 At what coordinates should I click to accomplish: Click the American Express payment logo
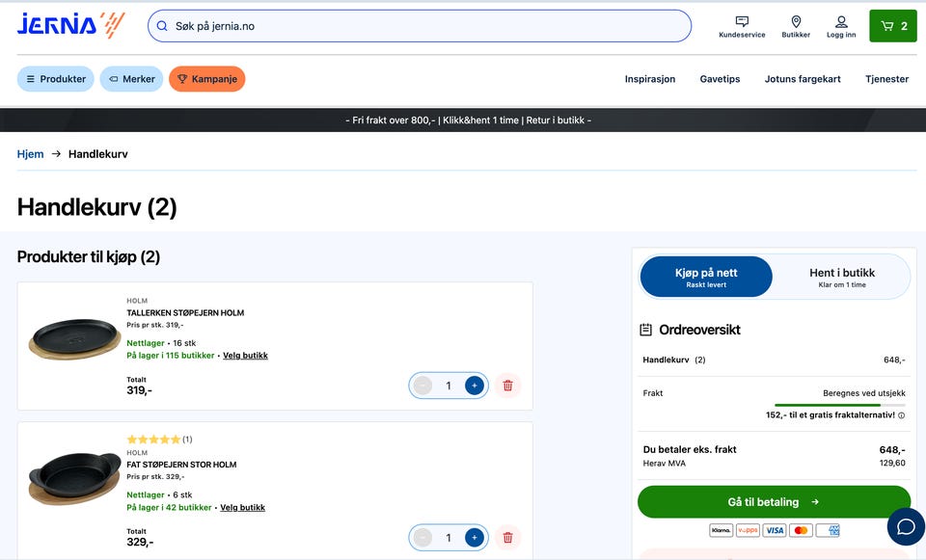tap(828, 530)
